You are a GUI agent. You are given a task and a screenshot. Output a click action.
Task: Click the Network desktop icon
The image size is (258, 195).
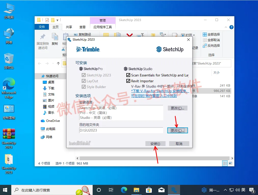coord(9,36)
